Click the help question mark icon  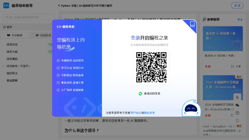(237, 113)
